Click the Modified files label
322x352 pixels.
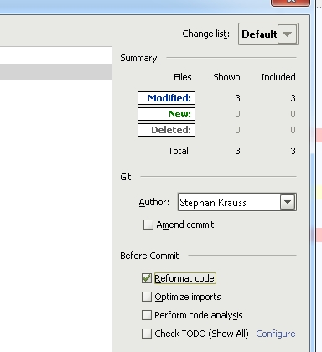(166, 98)
